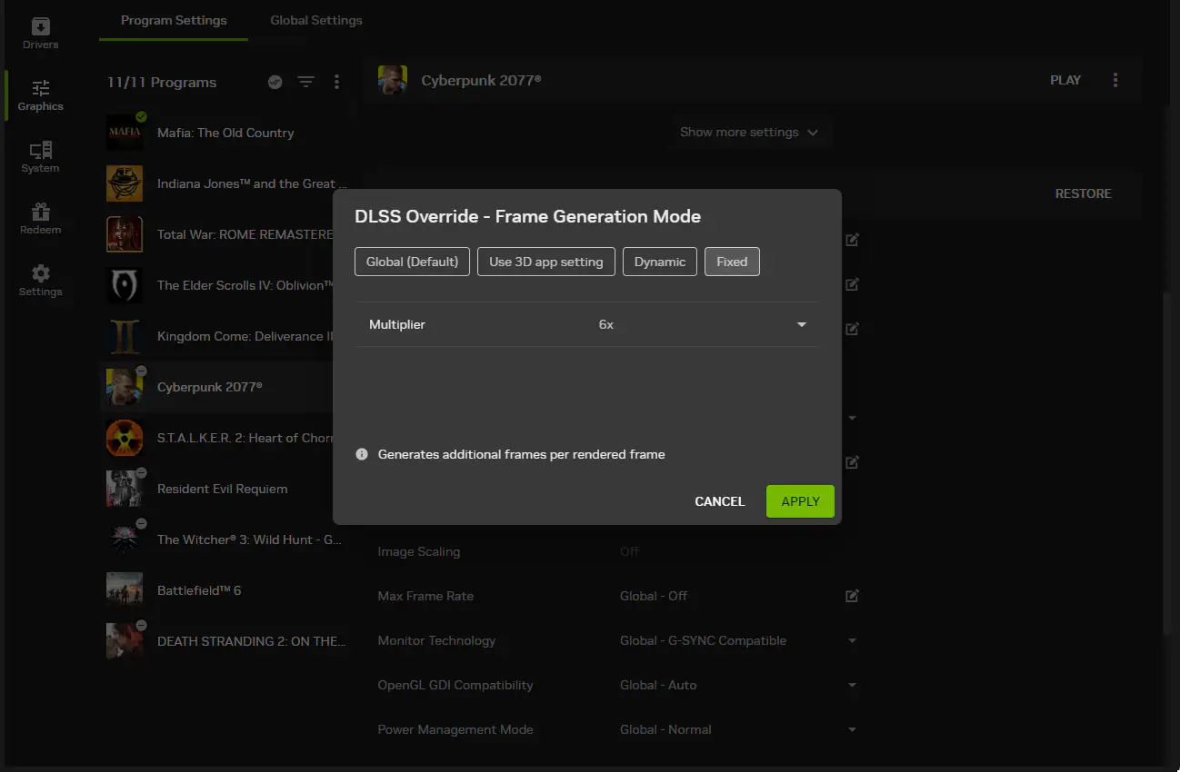Image resolution: width=1180 pixels, height=772 pixels.
Task: Switch to the Program Settings tab
Action: pyautogui.click(x=174, y=20)
